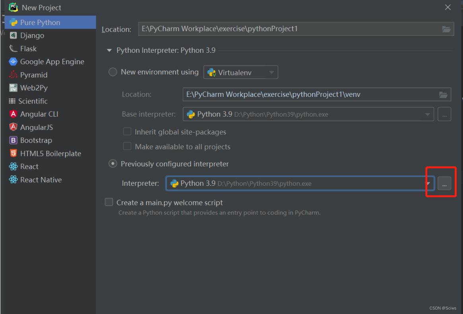Click the 'React Native' label text

41,180
